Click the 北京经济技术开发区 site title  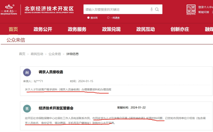[49, 9]
